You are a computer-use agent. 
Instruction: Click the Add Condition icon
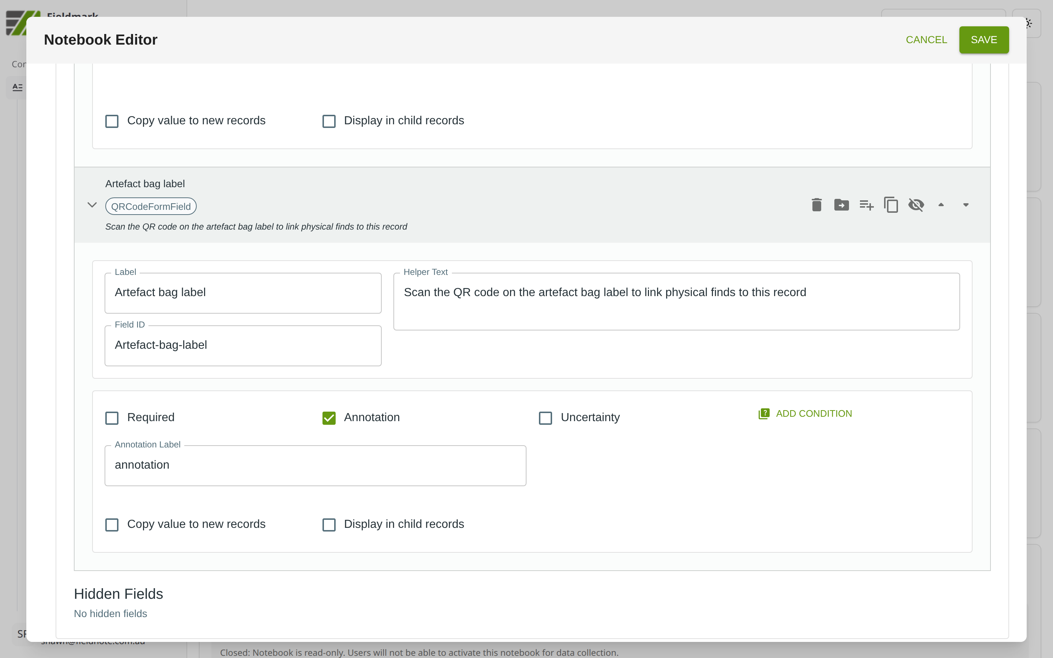764,413
